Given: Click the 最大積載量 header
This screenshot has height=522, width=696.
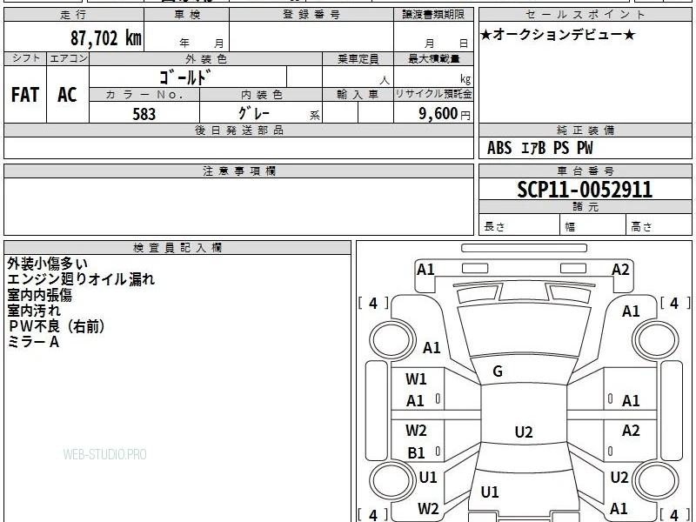Looking at the screenshot, I should [x=433, y=58].
